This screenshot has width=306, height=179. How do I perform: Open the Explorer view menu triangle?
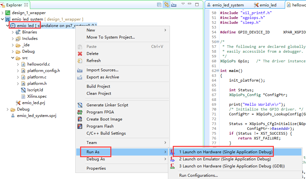183,4
